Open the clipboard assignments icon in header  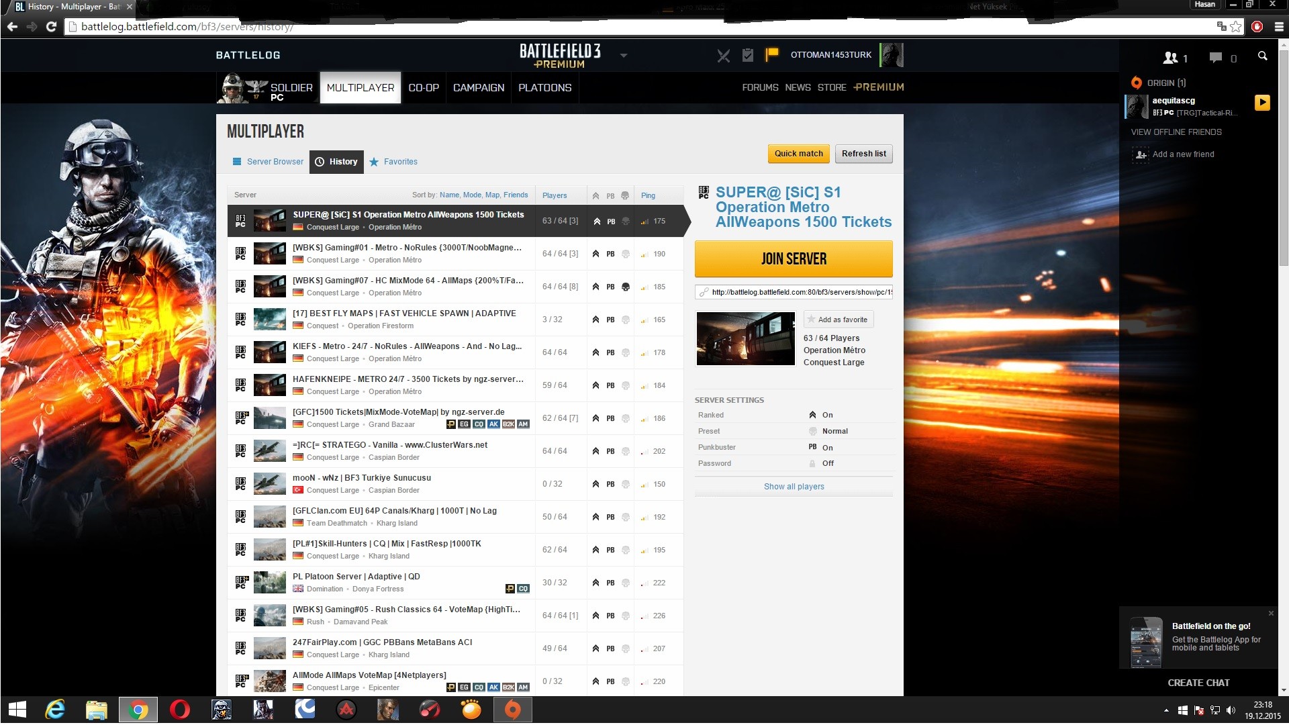click(747, 55)
